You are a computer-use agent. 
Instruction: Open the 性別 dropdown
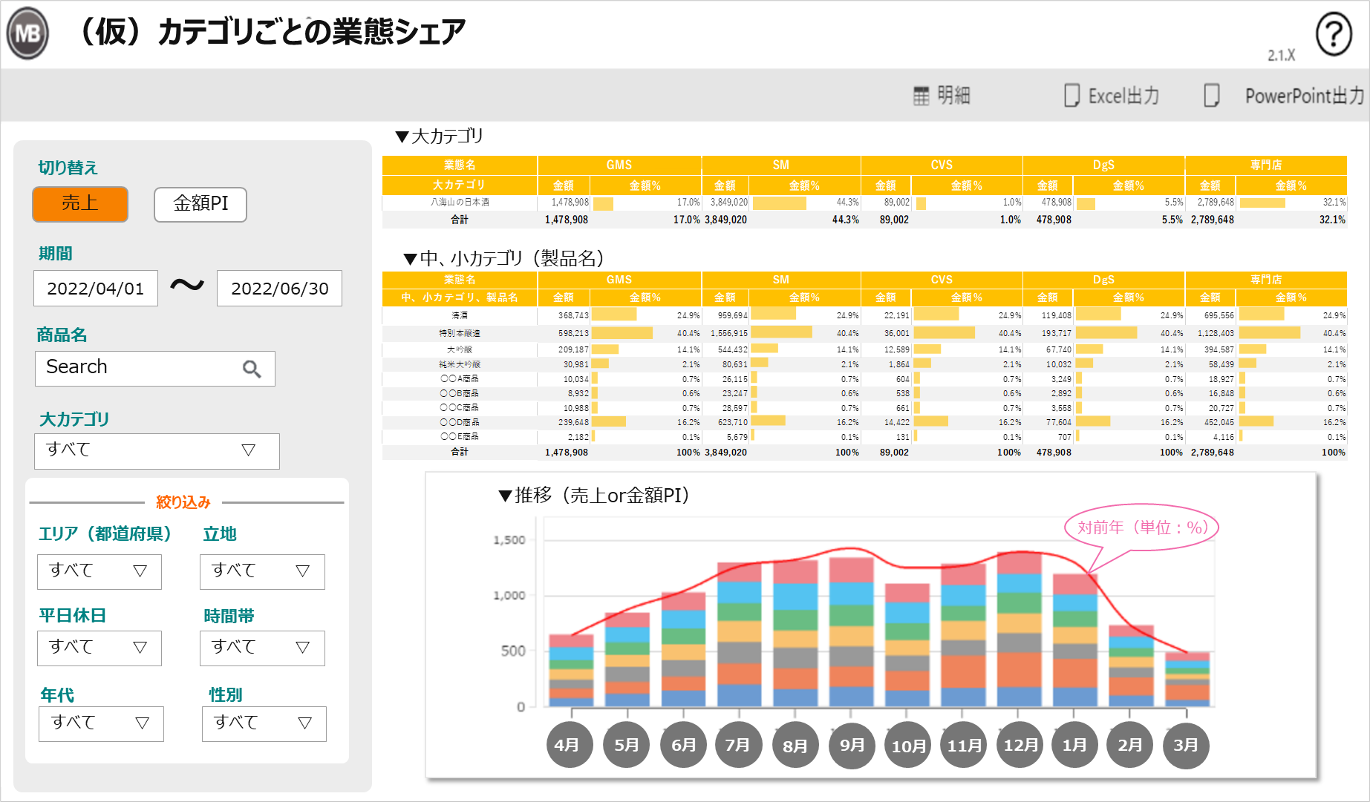[x=264, y=723]
